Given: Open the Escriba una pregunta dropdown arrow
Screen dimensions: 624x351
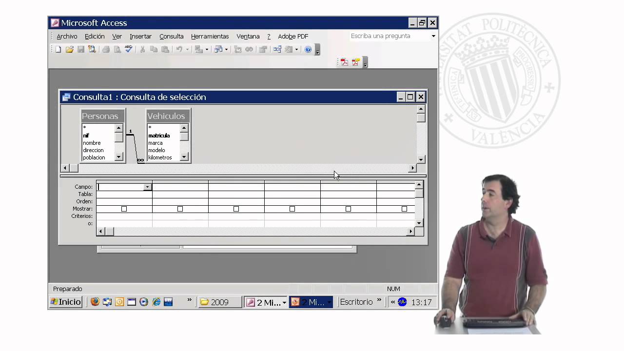Looking at the screenshot, I should coord(433,36).
